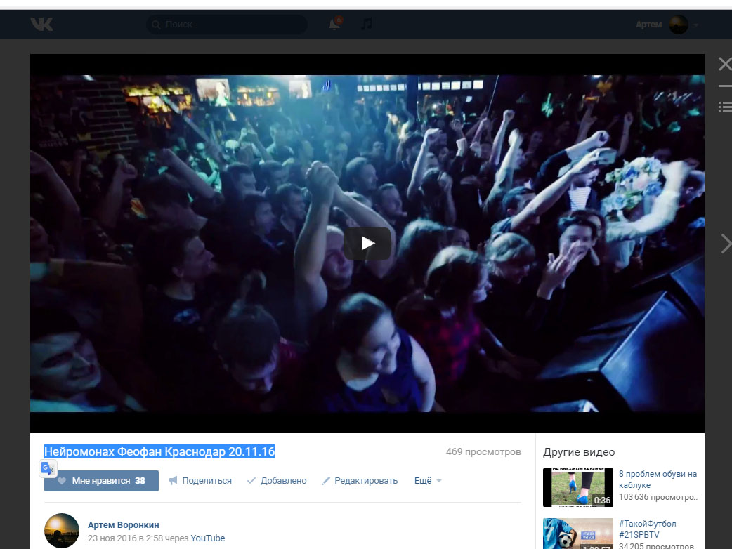Edit the video with Редактировать

(x=360, y=481)
